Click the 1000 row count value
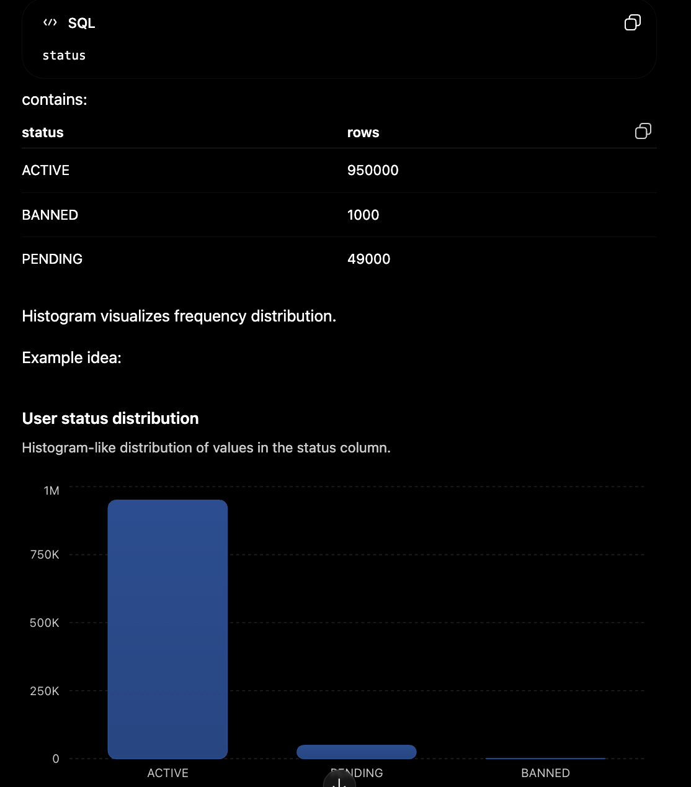This screenshot has width=691, height=787. click(x=363, y=215)
